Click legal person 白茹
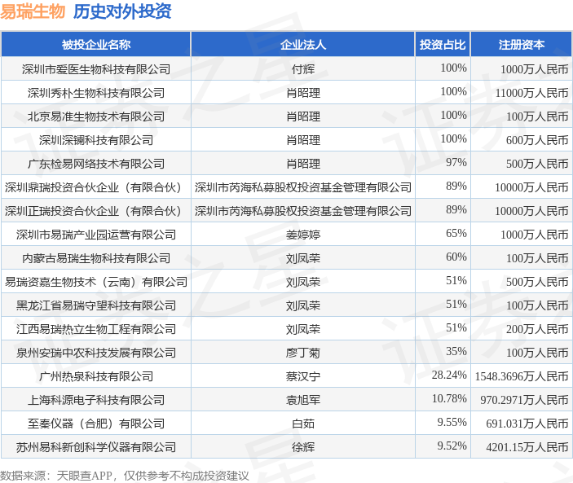This screenshot has height=483, width=573. click(x=303, y=424)
